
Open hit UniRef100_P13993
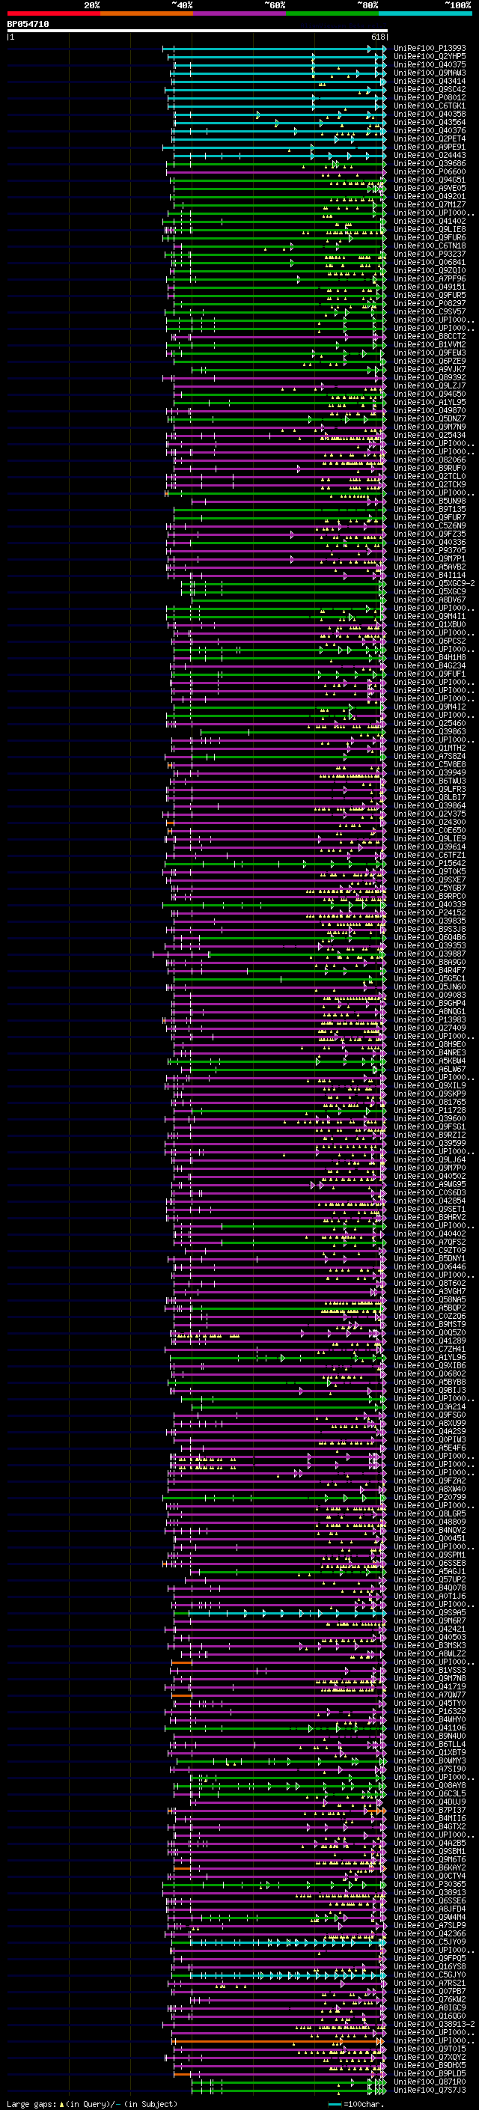coord(430,49)
